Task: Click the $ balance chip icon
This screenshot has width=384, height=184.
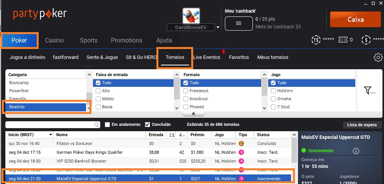Action: pyautogui.click(x=366, y=40)
